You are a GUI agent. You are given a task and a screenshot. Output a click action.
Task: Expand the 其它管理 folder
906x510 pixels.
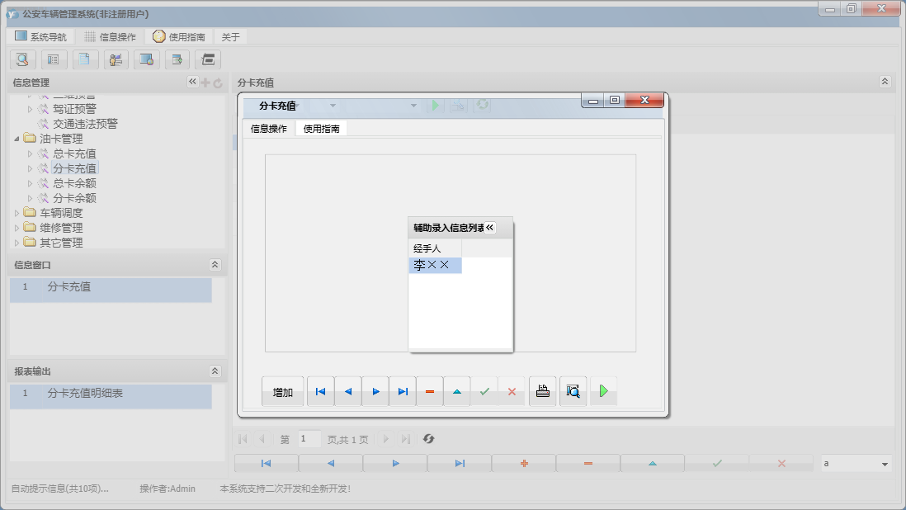pos(17,243)
